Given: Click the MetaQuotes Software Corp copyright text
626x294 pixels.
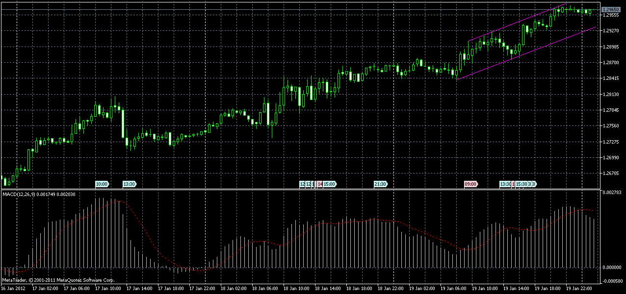Looking at the screenshot, I should [57, 280].
